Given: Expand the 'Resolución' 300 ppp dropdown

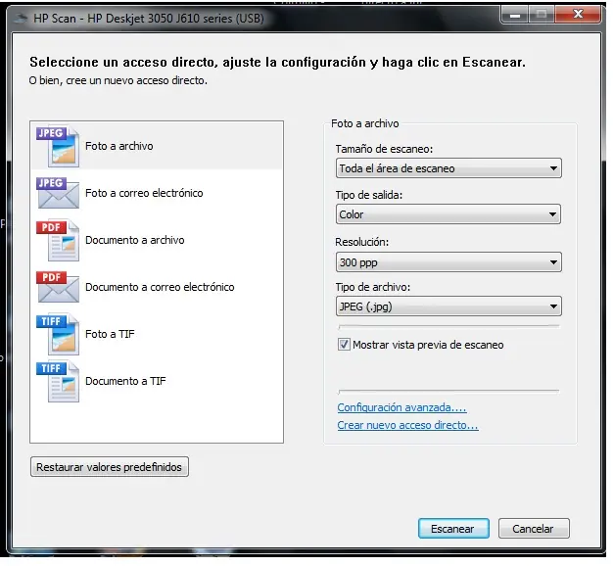Looking at the screenshot, I should click(x=448, y=262).
